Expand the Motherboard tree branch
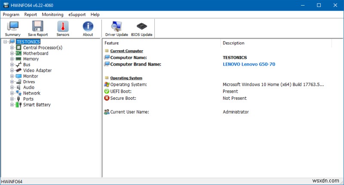This screenshot has width=344, height=185. (12, 54)
